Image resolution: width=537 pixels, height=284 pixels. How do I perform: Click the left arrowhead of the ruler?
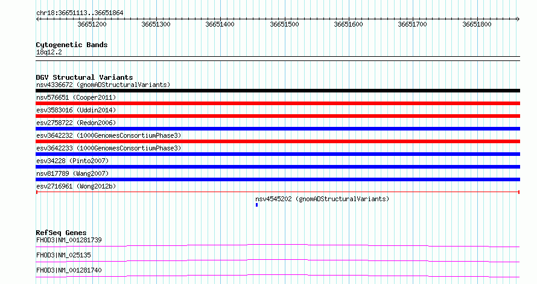[x=37, y=19]
